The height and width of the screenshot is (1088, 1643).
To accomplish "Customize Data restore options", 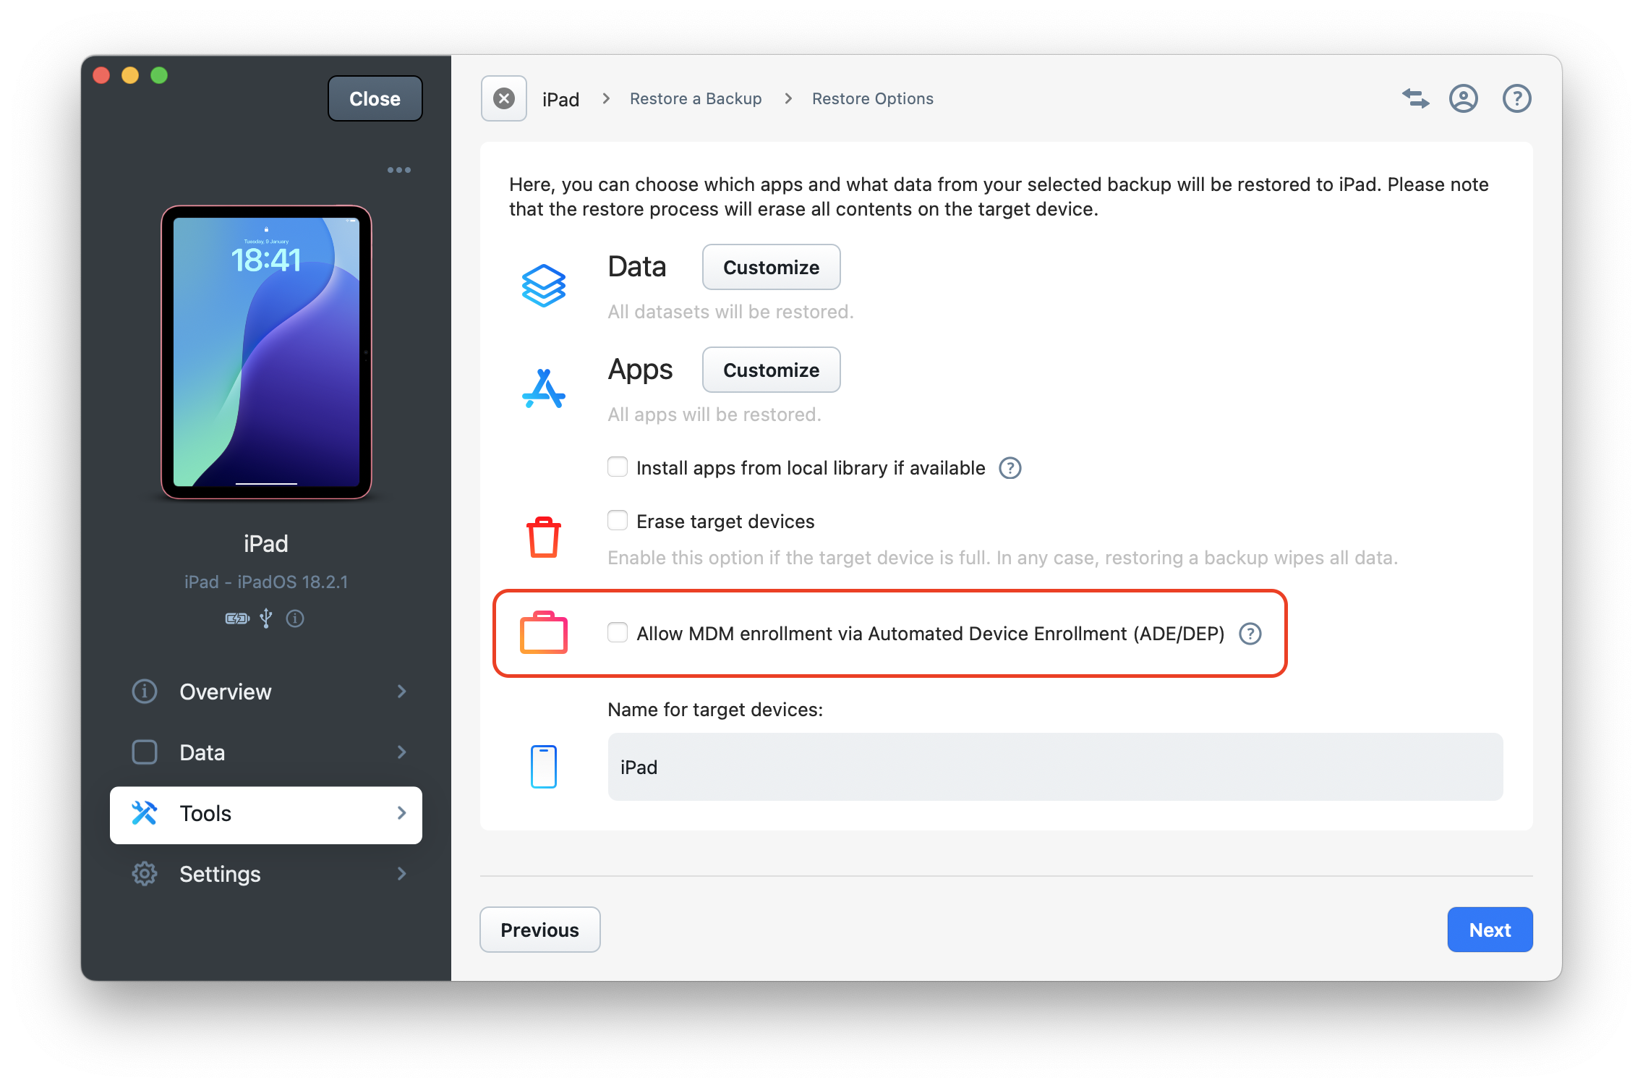I will click(x=771, y=267).
